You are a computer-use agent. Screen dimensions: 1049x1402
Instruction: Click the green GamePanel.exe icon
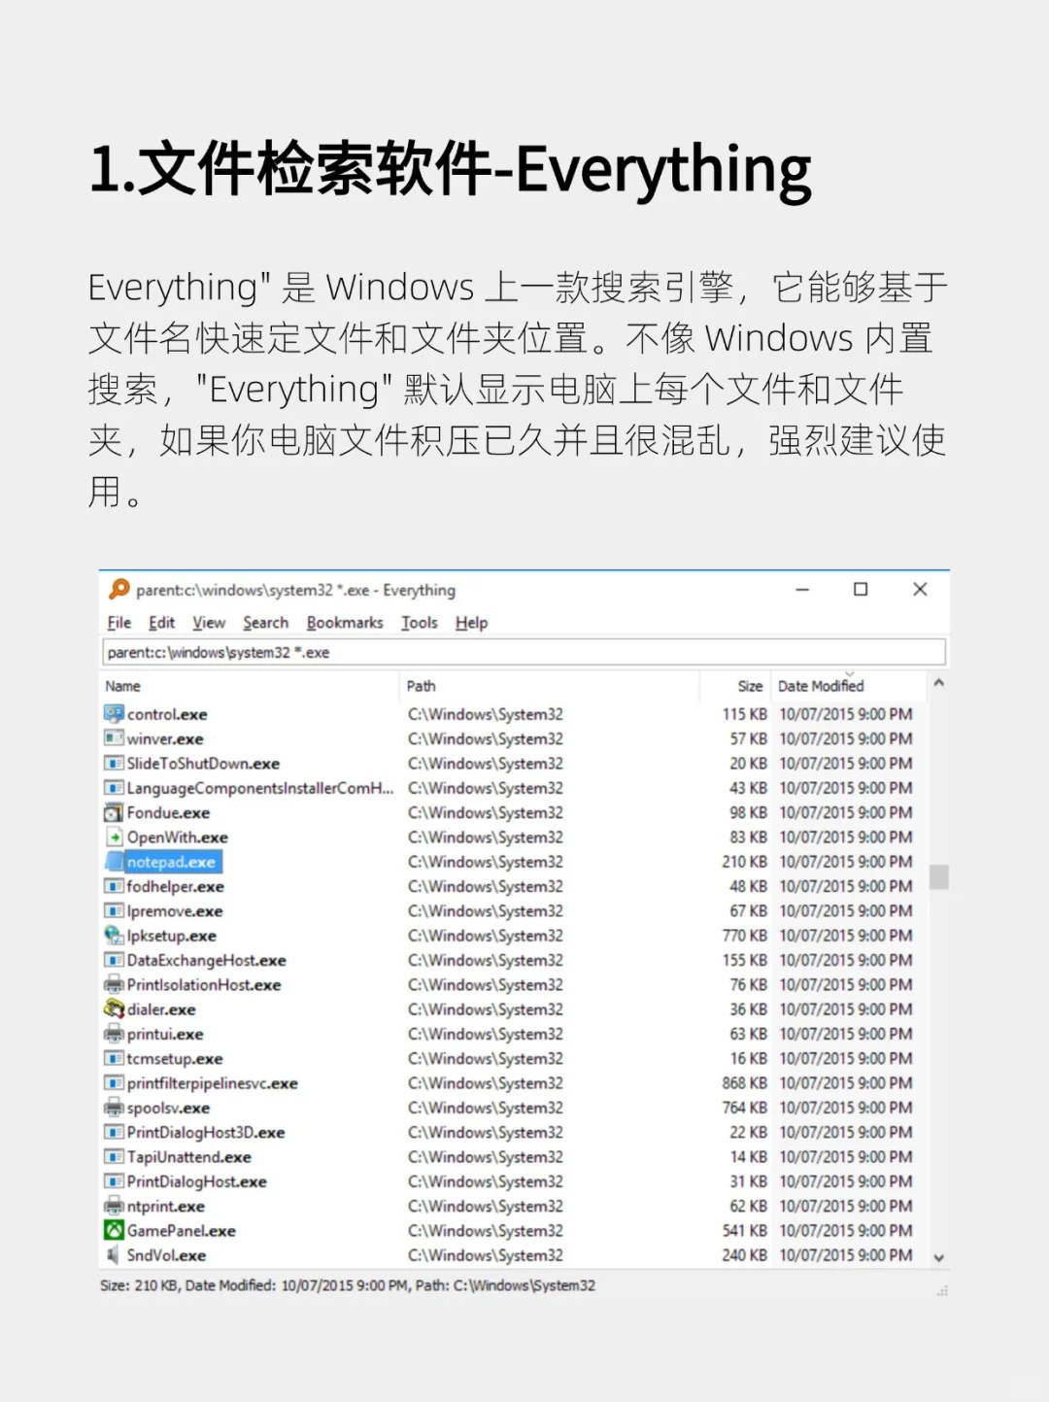point(114,1230)
